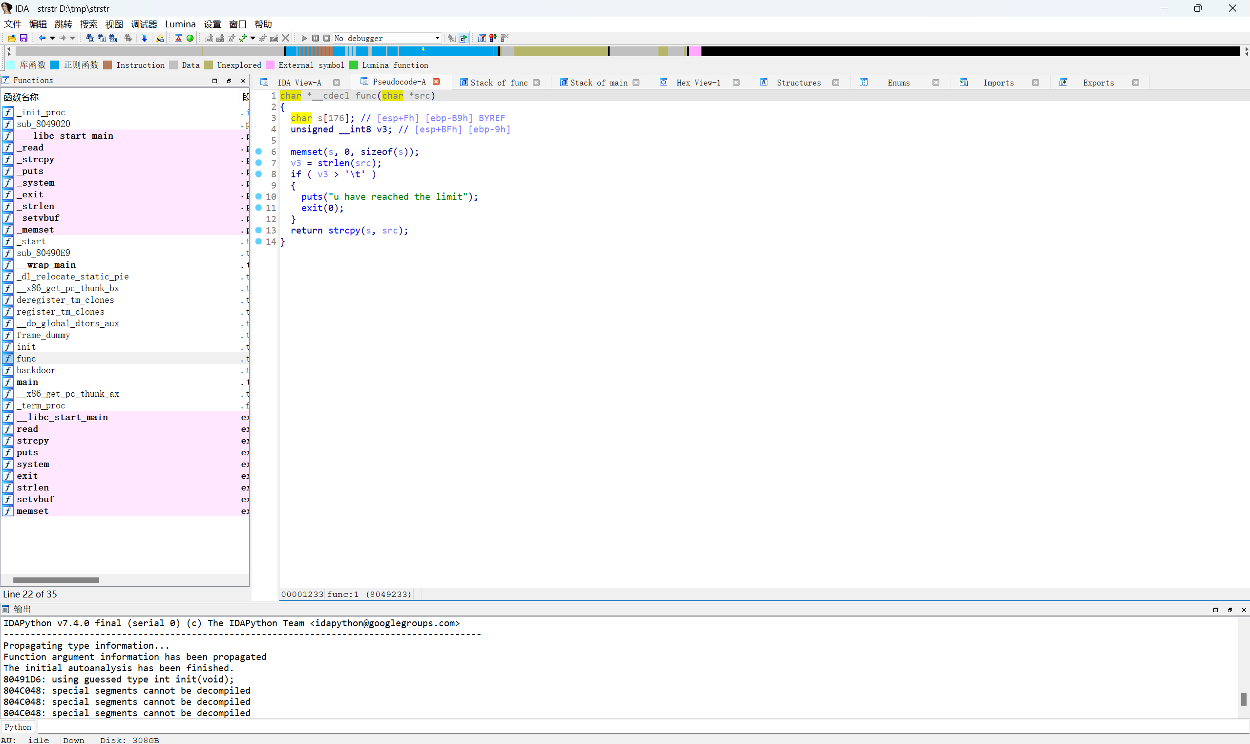Toggle breakpoint dot on line 8 if
This screenshot has width=1250, height=744.
click(258, 174)
